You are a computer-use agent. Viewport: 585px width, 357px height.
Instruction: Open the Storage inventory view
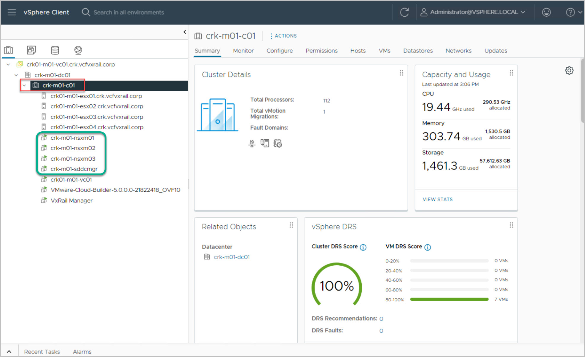(x=55, y=50)
